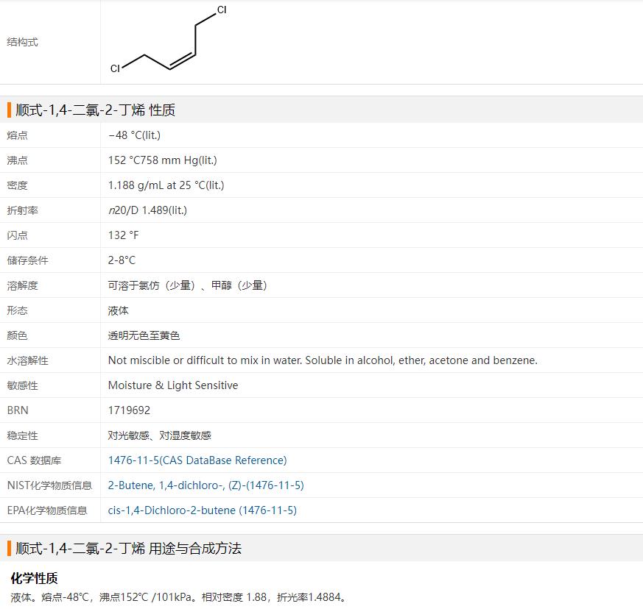
Task: Select the 顺式-1,4-二氯-2-丁烯 性质 section heading
Action: coord(95,110)
